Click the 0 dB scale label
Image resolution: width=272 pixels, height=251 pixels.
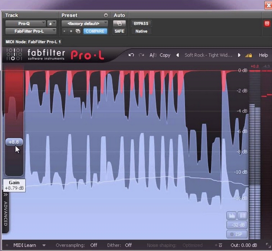click(243, 70)
